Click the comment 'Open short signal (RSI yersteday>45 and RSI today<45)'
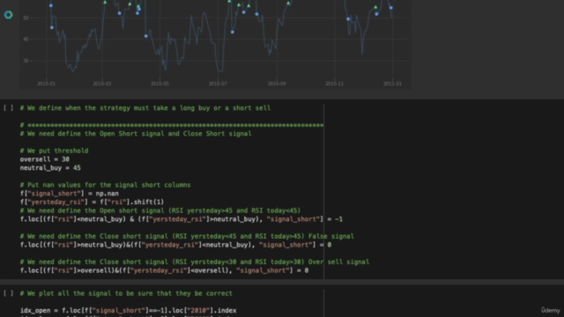The height and width of the screenshot is (317, 564). coord(160,210)
